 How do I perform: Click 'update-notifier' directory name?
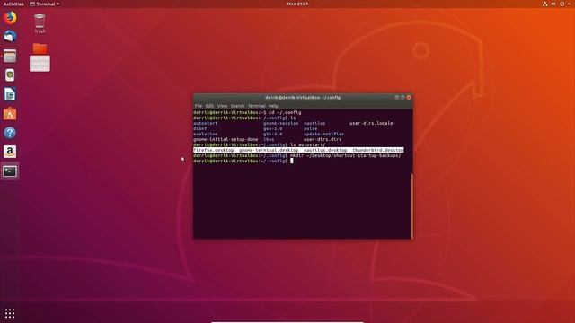coord(323,134)
